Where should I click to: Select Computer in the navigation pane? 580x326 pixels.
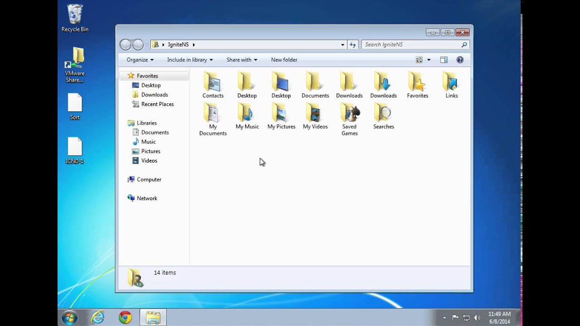(149, 179)
